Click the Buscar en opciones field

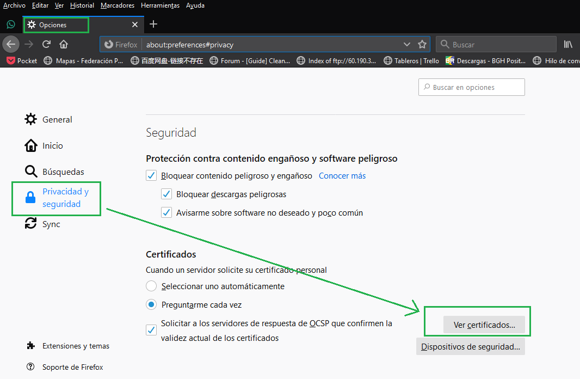471,87
